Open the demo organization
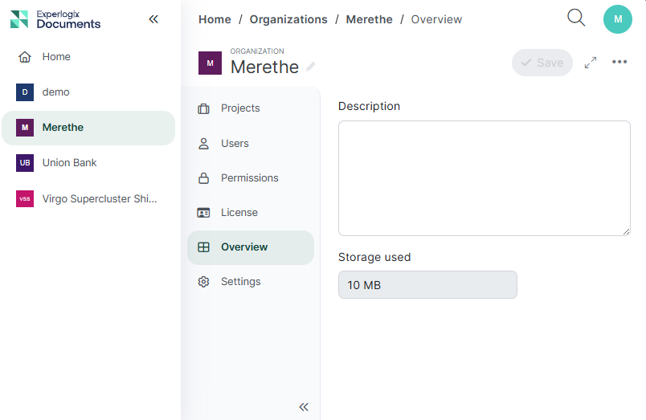Screen dimensions: 646x420 [x=88, y=92]
